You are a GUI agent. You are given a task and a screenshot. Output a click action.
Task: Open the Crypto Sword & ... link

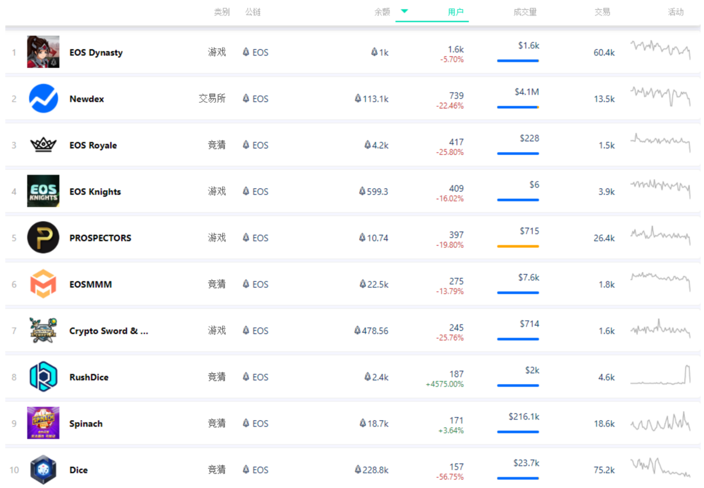(x=109, y=331)
